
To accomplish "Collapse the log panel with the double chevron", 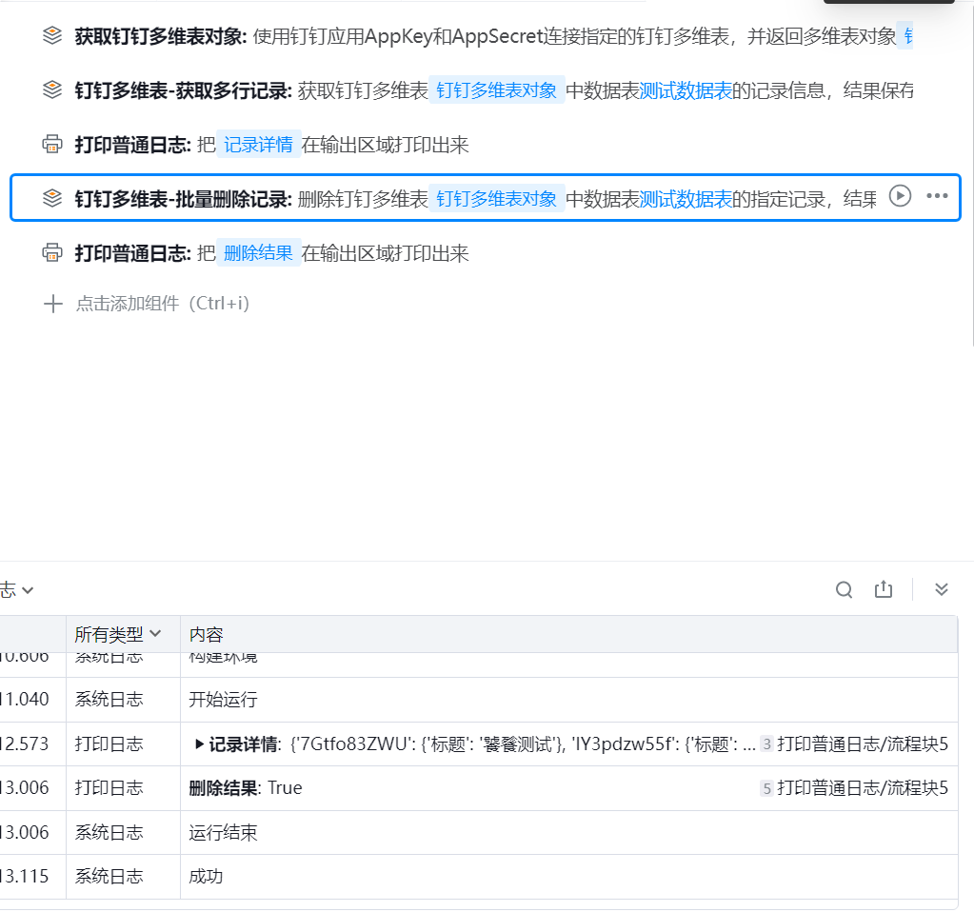I will coord(942,590).
